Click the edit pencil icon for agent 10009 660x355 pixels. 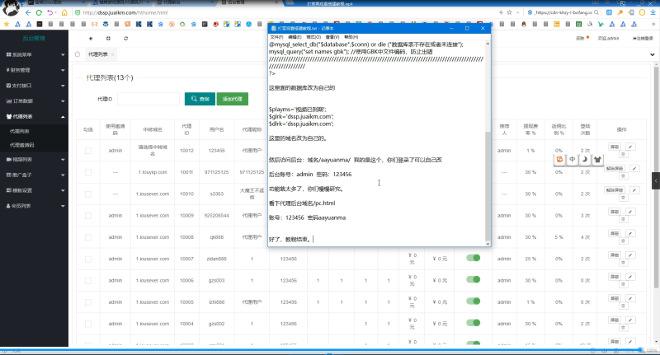(x=630, y=212)
